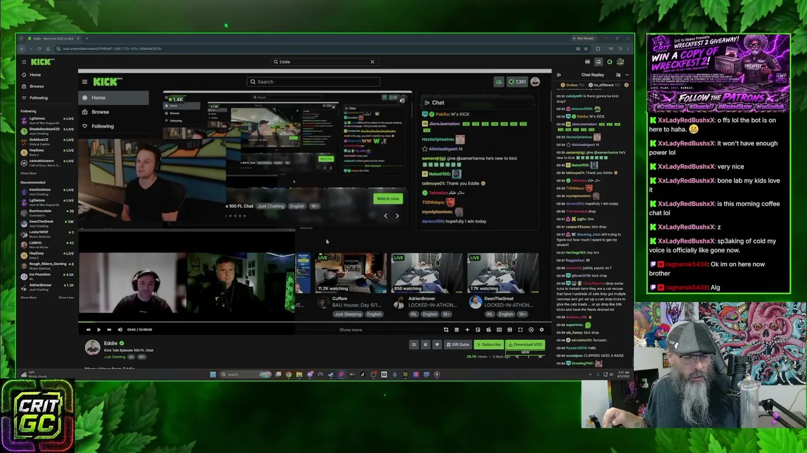The image size is (807, 453).
Task: Collapse Recommended list with Show Less
Action: point(66,298)
